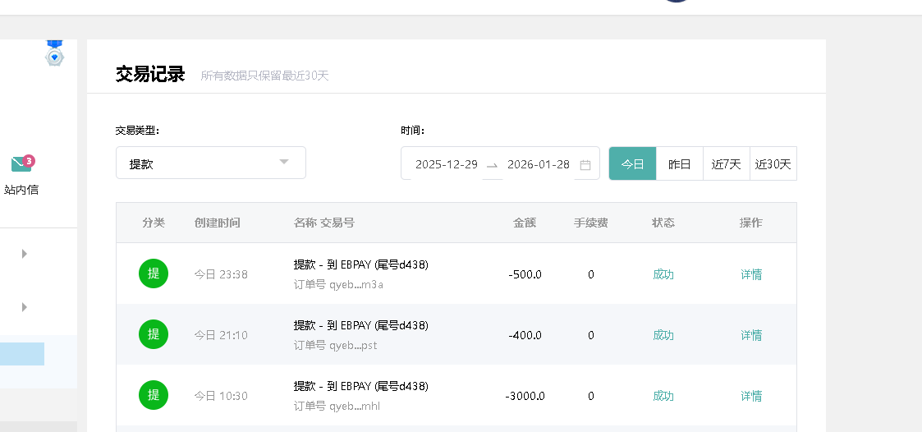Choose the 近30天 time range
The width and height of the screenshot is (922, 432).
(773, 164)
